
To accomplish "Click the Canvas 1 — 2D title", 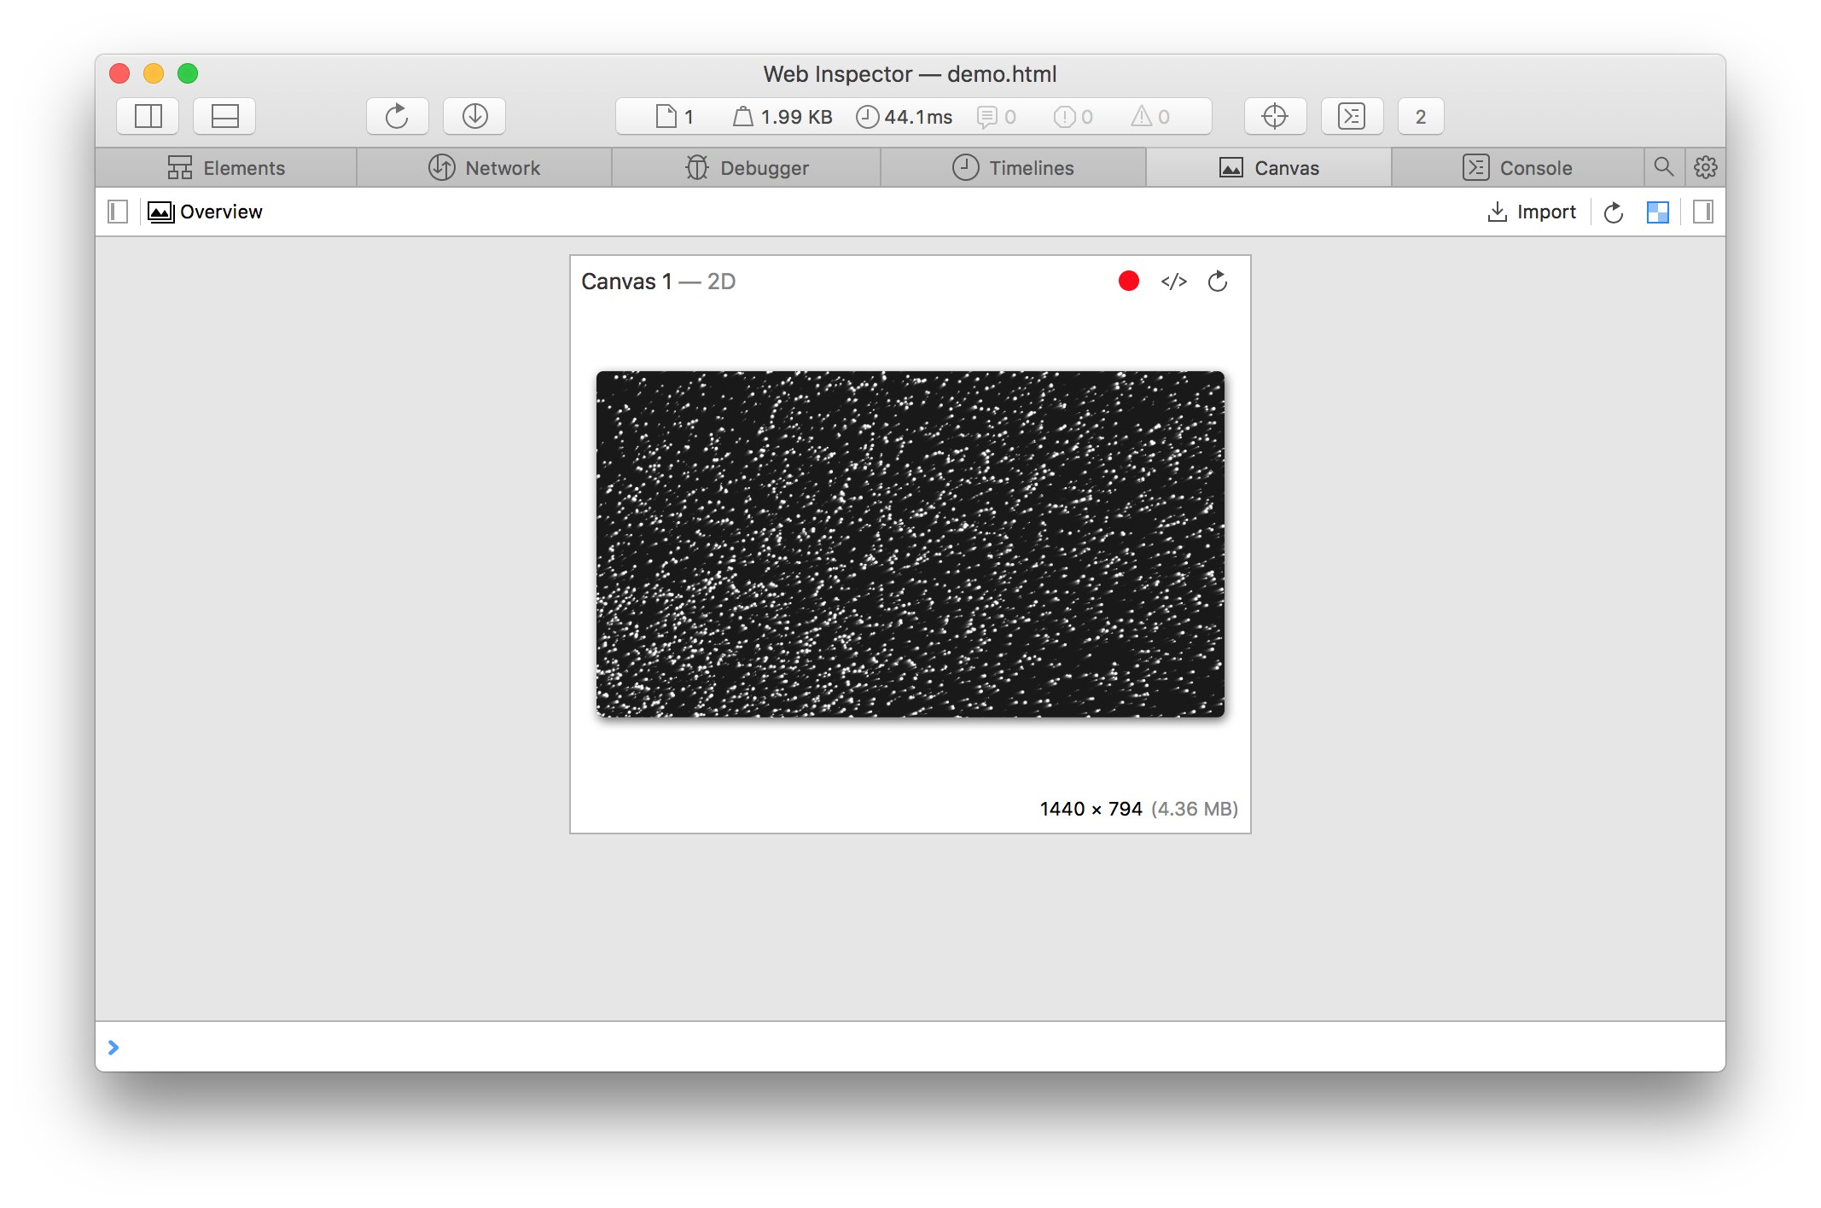I will pos(658,282).
